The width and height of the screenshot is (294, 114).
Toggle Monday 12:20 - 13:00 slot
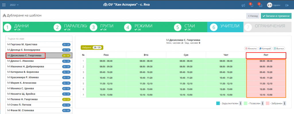[106, 89]
